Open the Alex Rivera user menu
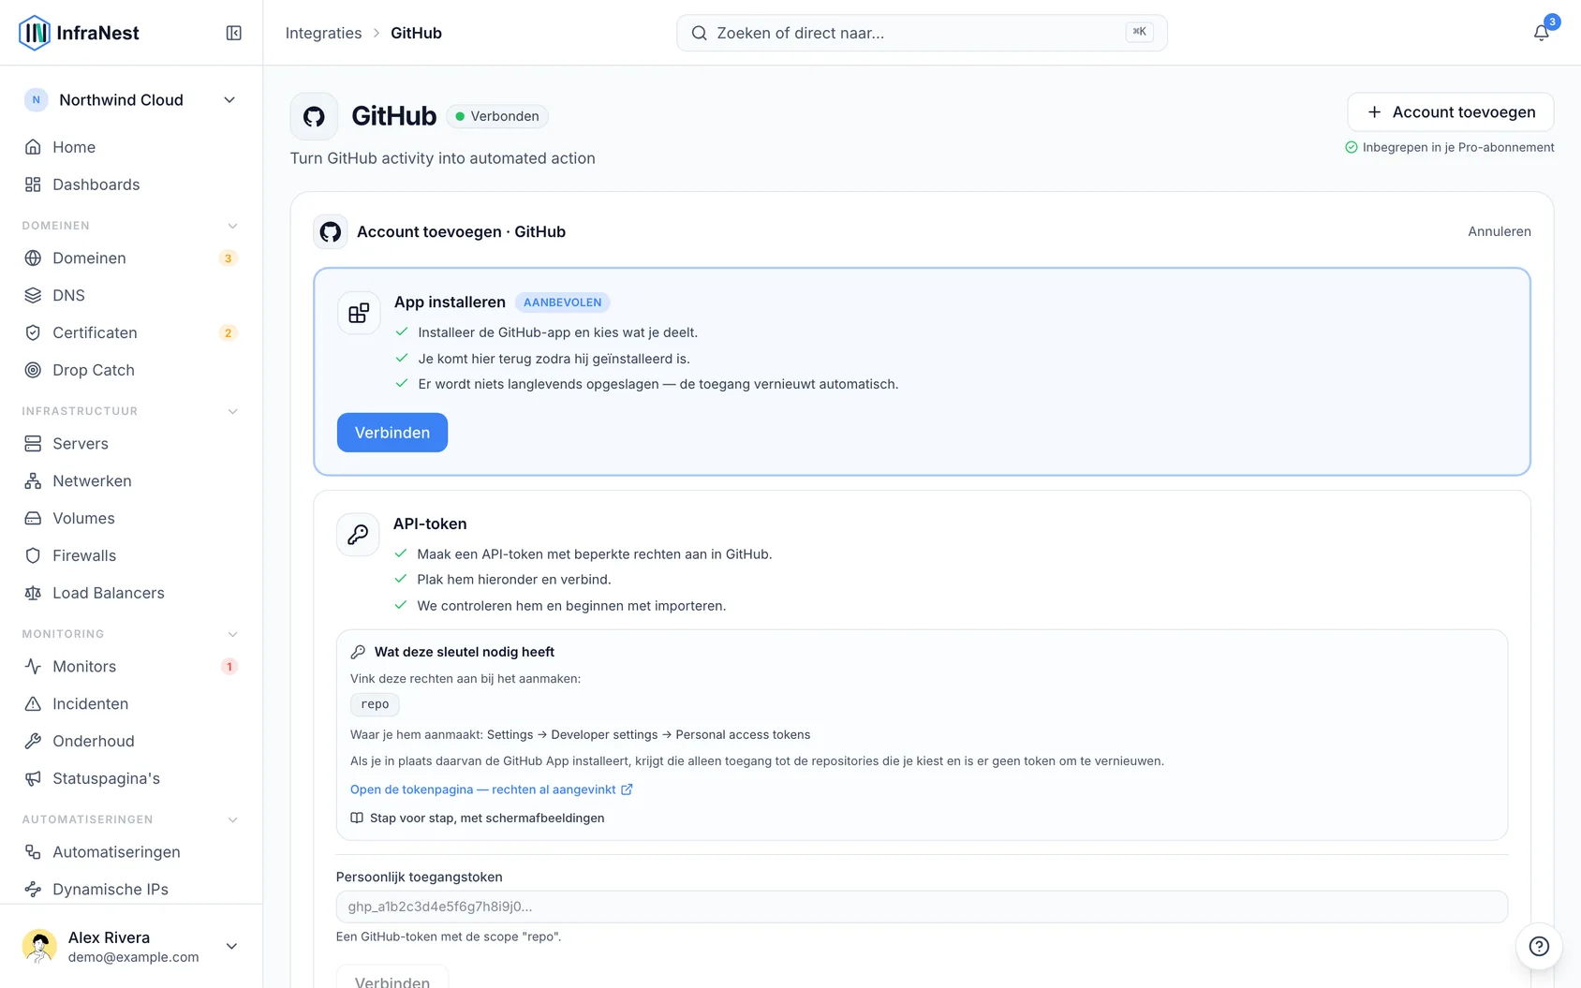 [131, 946]
